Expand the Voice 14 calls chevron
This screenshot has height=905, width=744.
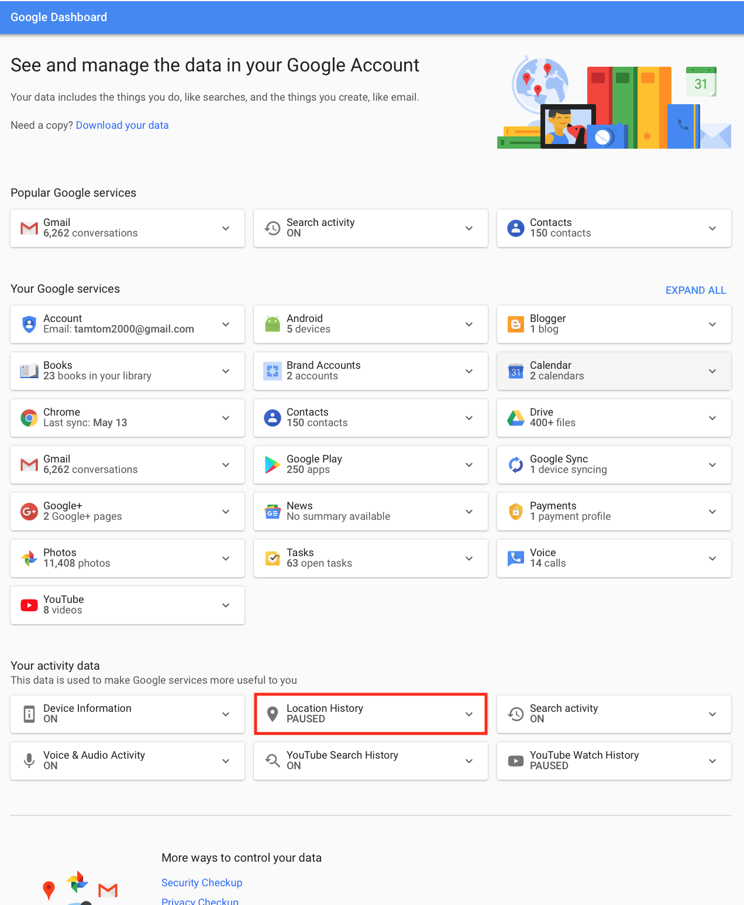pyautogui.click(x=712, y=558)
